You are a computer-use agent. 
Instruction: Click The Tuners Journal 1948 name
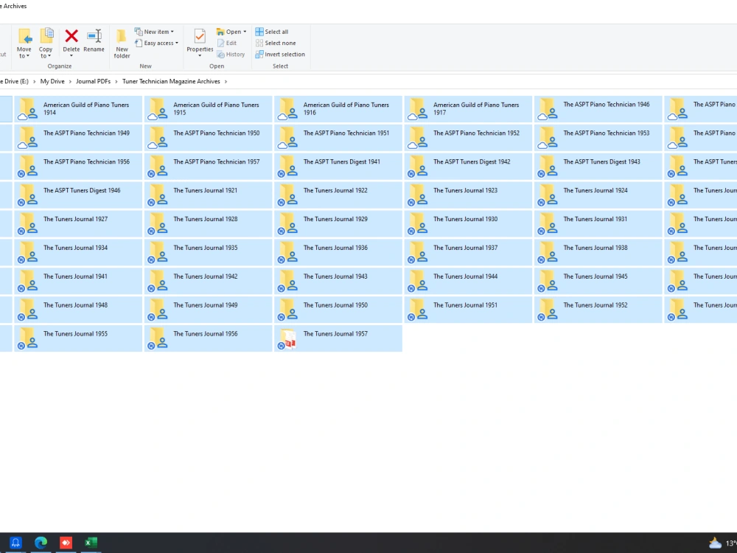point(75,305)
